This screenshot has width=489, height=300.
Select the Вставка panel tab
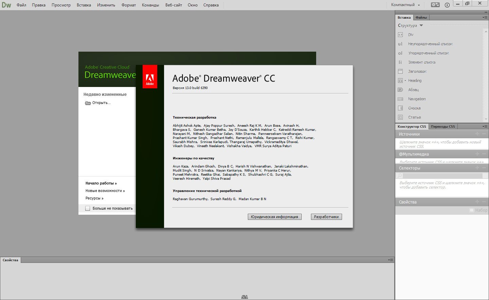404,17
